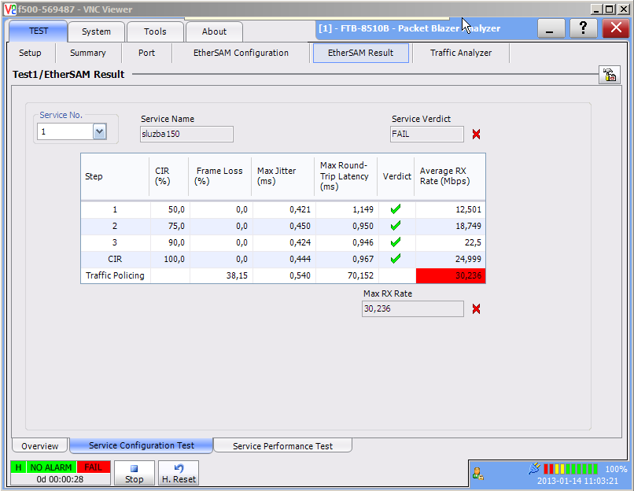Open Service Performance Test tab
Screen dimensions: 634x491
tap(282, 445)
